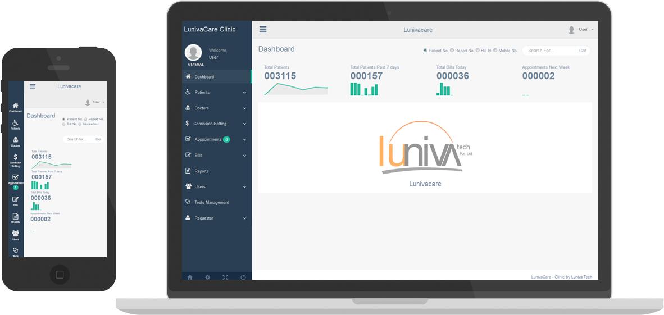Click the Go! button on phone search

click(x=98, y=139)
